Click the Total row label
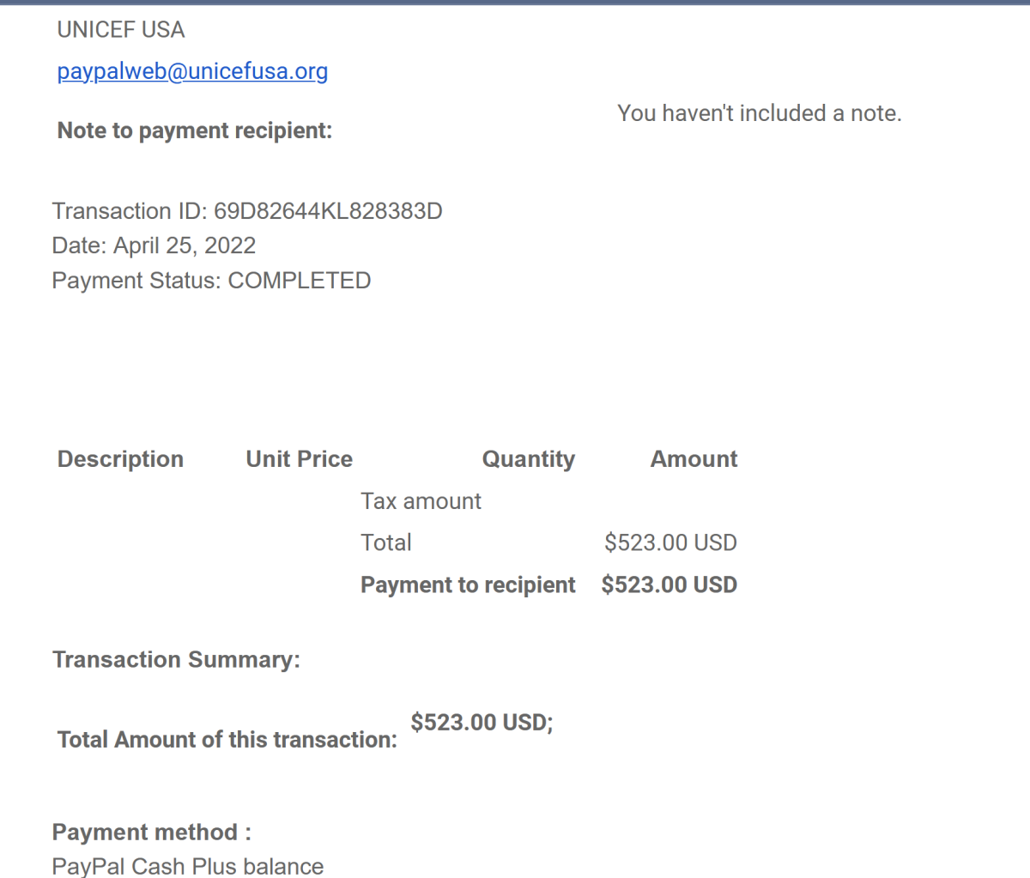1030x878 pixels. tap(386, 542)
